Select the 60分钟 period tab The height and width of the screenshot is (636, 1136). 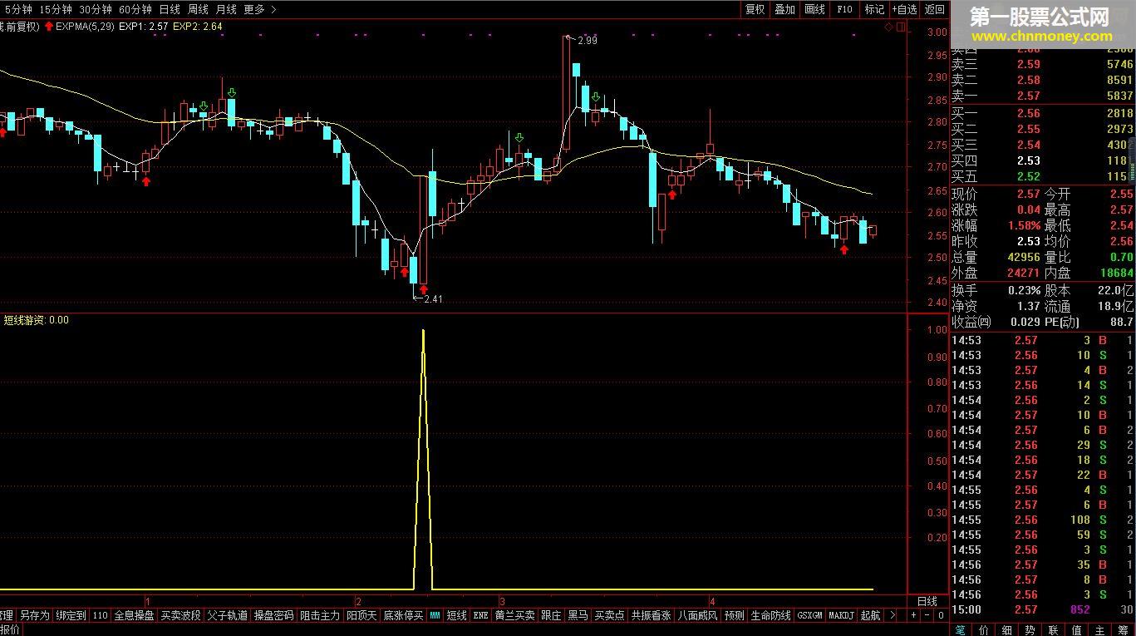tap(135, 9)
